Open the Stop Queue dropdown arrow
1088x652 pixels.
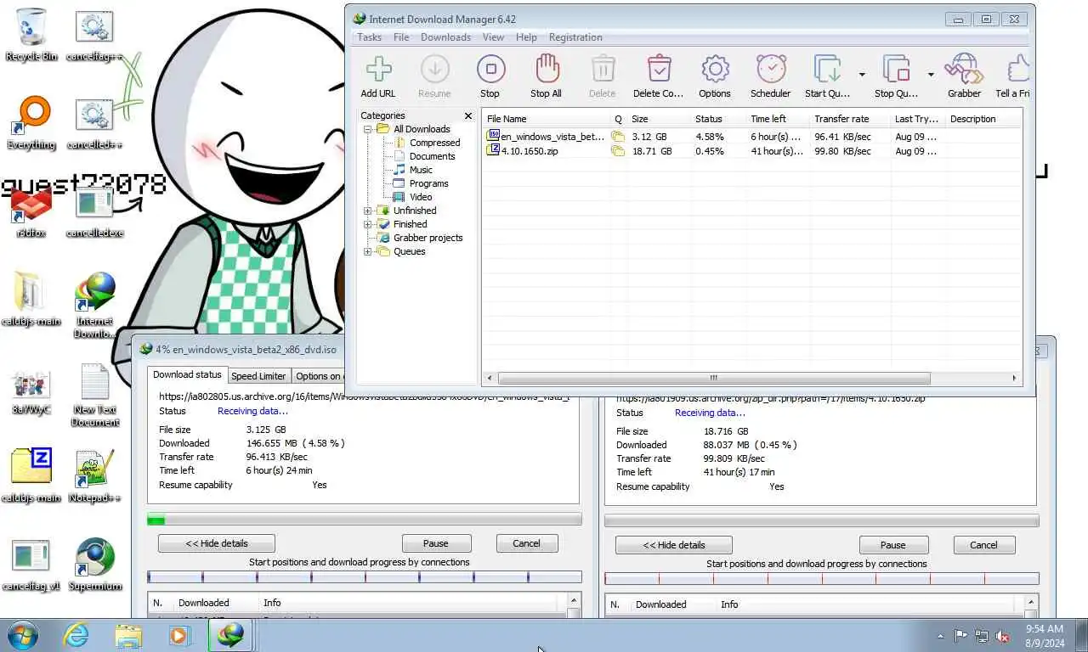point(931,75)
